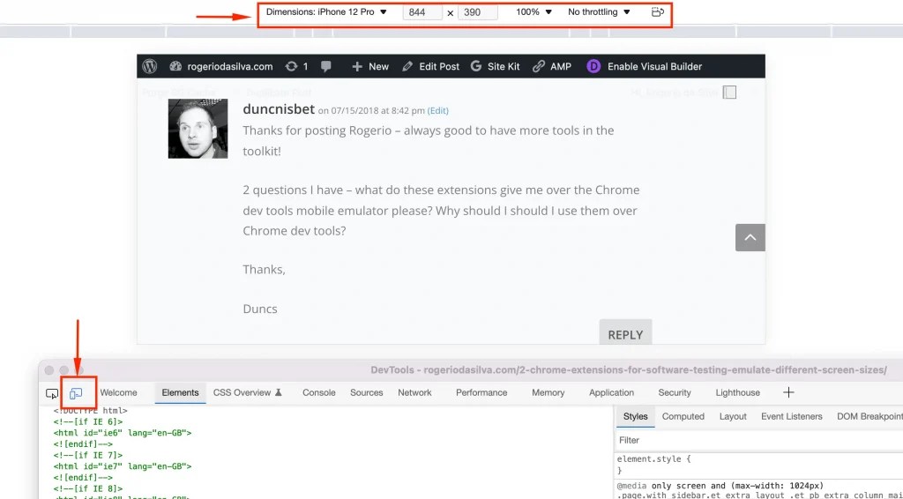Open the Security tab
Screen dimensions: 903x499
[x=675, y=392]
